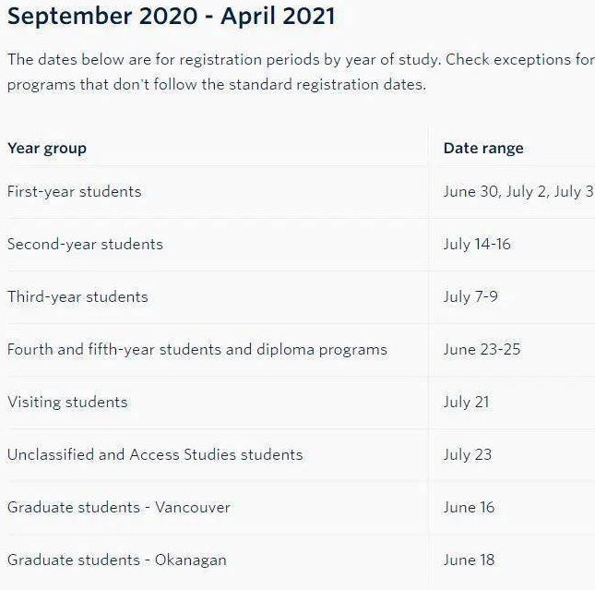Viewport: 595px width, 590px height.
Task: Click the 'July 7-9' date cell
Action: [470, 296]
